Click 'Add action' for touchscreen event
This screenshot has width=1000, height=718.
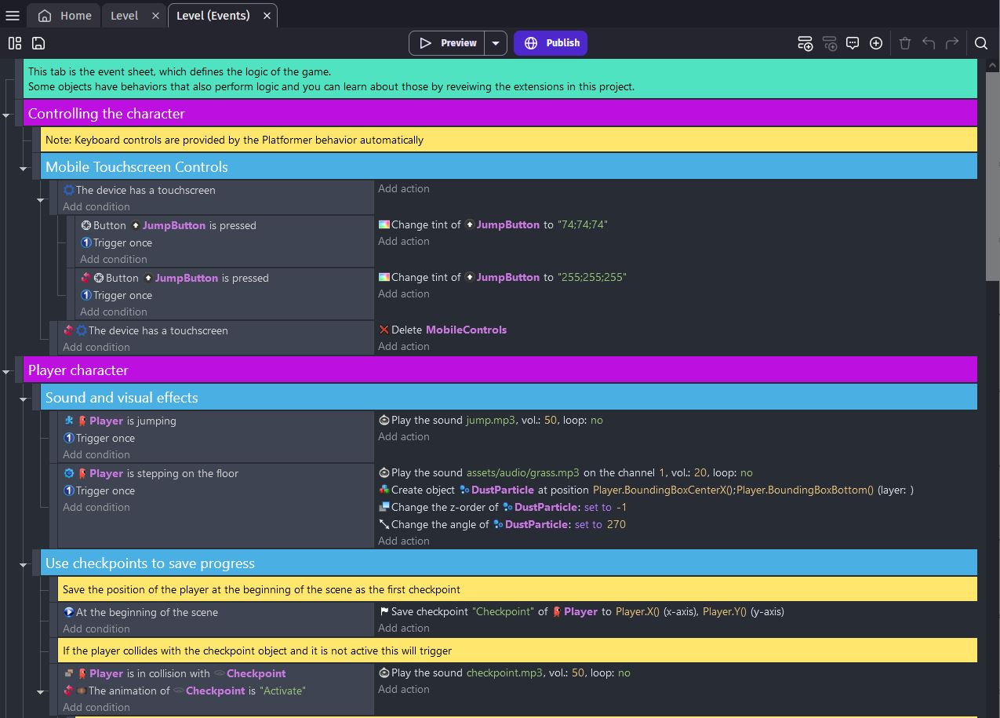404,188
